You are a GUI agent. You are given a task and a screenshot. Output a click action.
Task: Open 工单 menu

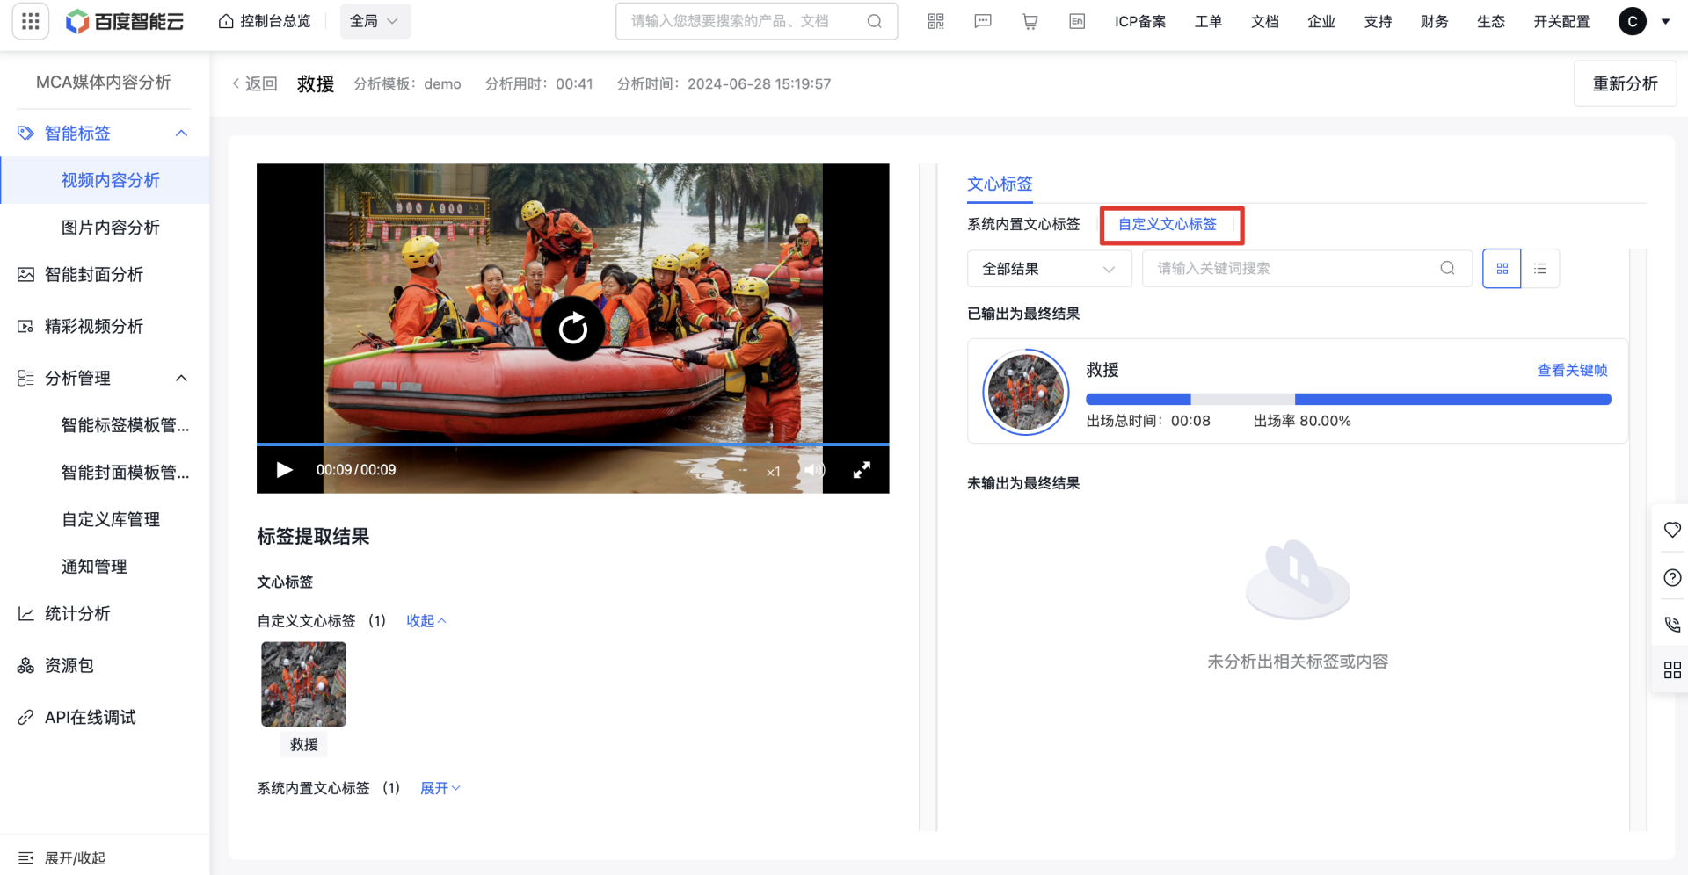(1208, 21)
